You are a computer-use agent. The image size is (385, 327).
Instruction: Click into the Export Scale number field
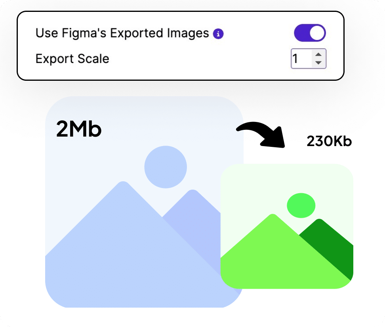(301, 59)
